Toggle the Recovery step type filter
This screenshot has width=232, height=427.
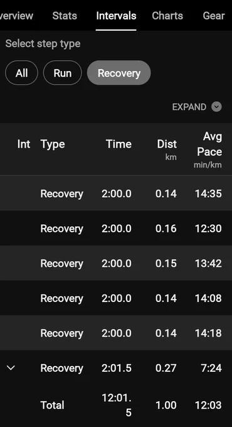[119, 73]
